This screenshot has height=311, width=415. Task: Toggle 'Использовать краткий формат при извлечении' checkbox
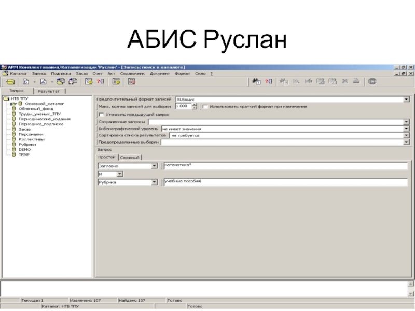205,107
